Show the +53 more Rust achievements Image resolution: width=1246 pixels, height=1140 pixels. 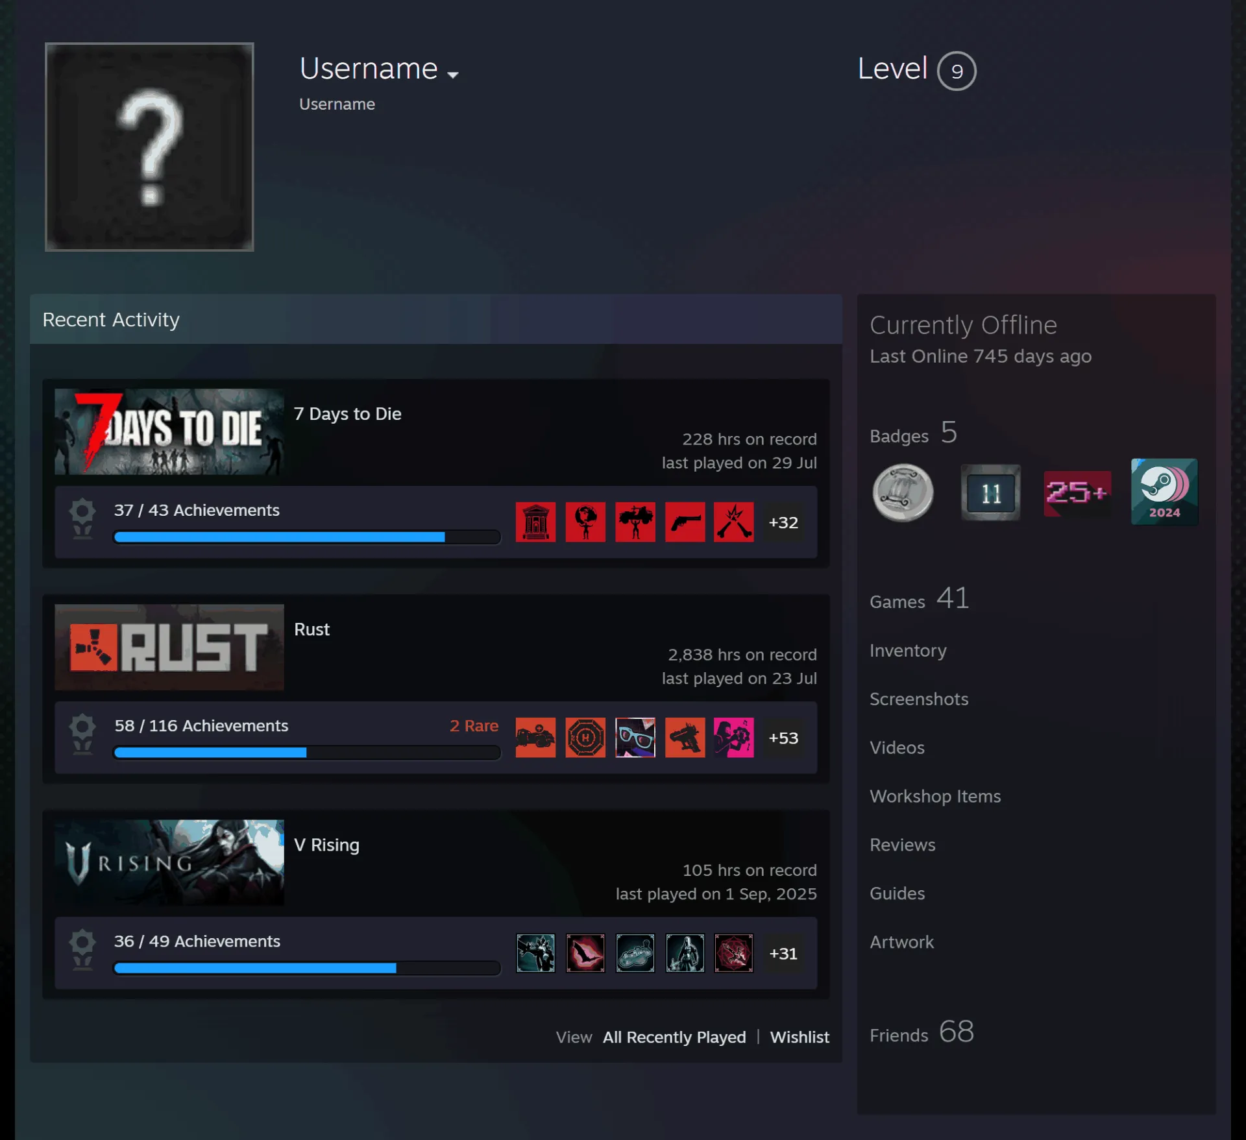(x=783, y=738)
